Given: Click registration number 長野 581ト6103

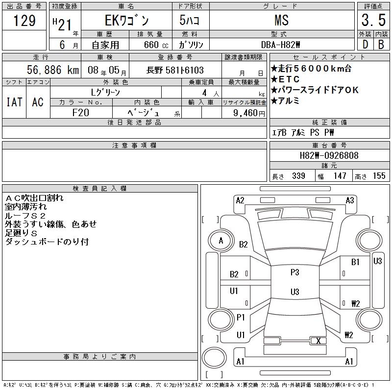Looking at the screenshot, I should pos(175,70).
